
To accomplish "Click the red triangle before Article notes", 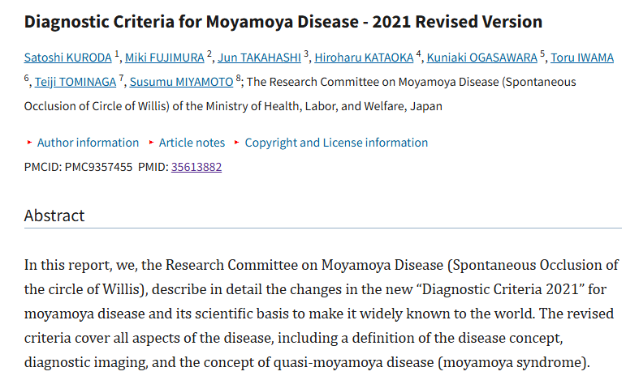I will pyautogui.click(x=152, y=143).
